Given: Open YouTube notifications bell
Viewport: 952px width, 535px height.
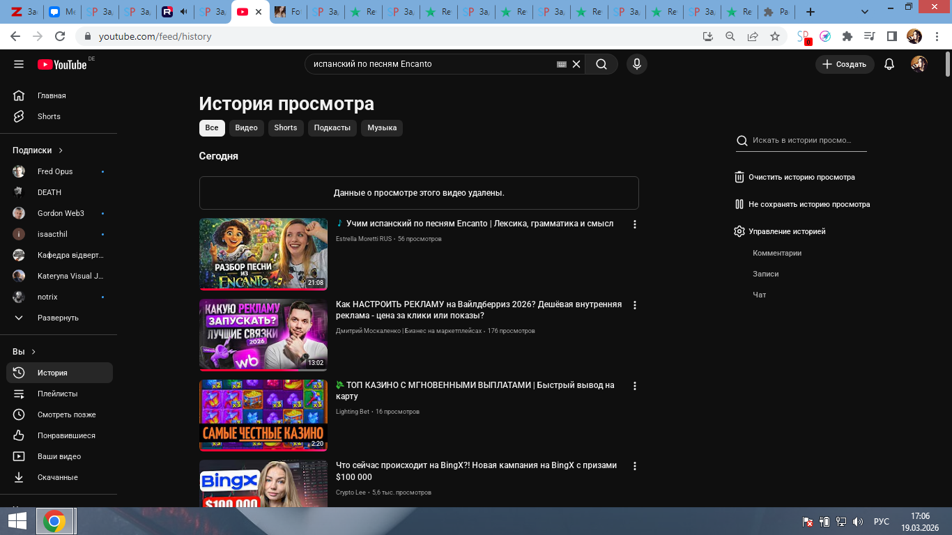Looking at the screenshot, I should [x=889, y=64].
